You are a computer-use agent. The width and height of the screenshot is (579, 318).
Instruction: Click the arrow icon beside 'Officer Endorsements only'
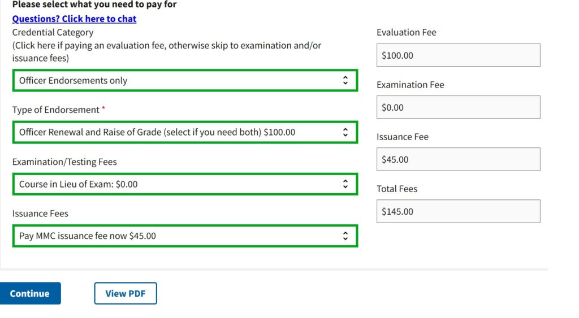(345, 81)
